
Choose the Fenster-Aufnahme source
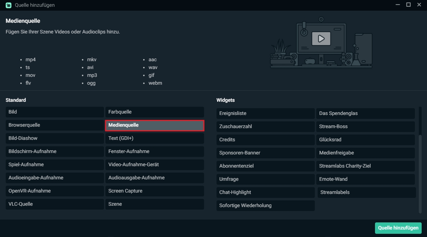pos(155,151)
